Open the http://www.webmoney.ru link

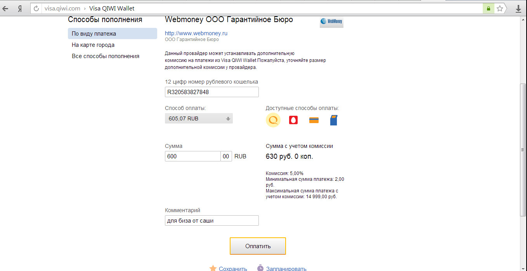click(x=196, y=33)
